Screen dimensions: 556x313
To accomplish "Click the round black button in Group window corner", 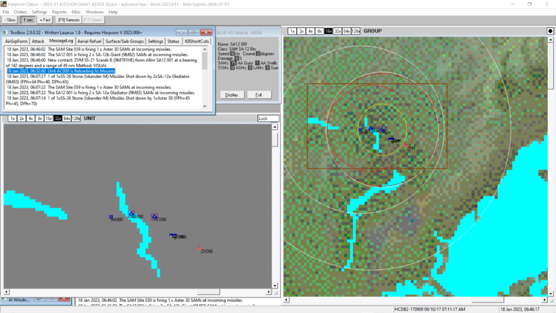I will pyautogui.click(x=550, y=31).
